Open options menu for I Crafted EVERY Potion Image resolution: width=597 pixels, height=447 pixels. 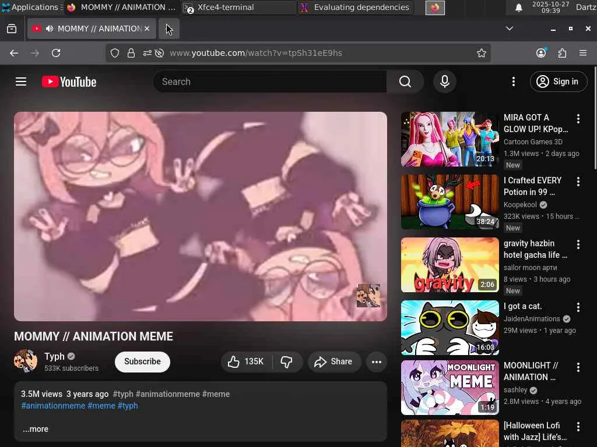click(578, 182)
